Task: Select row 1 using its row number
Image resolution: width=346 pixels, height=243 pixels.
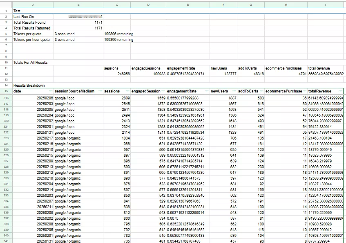Action: click(6, 11)
